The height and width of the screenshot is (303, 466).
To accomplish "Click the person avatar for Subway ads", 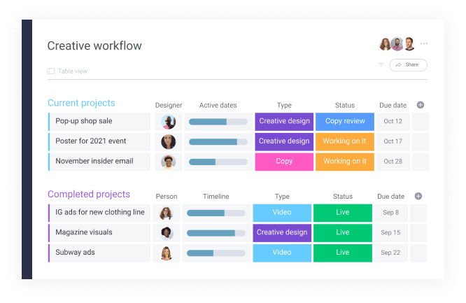I will coord(167,253).
